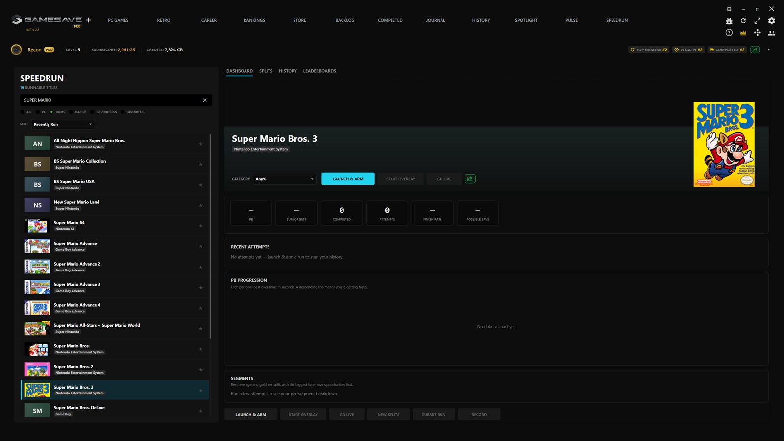
Task: Open settings gear icon
Action: coord(772,21)
